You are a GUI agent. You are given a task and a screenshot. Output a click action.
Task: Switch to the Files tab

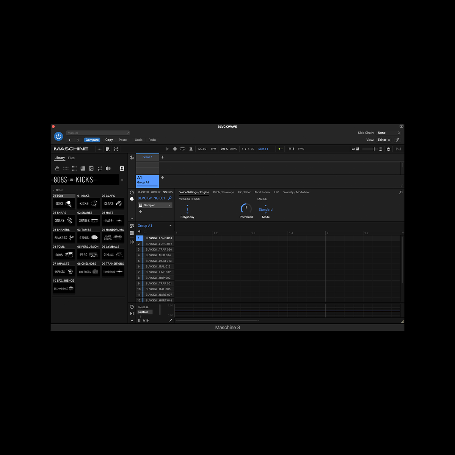71,158
